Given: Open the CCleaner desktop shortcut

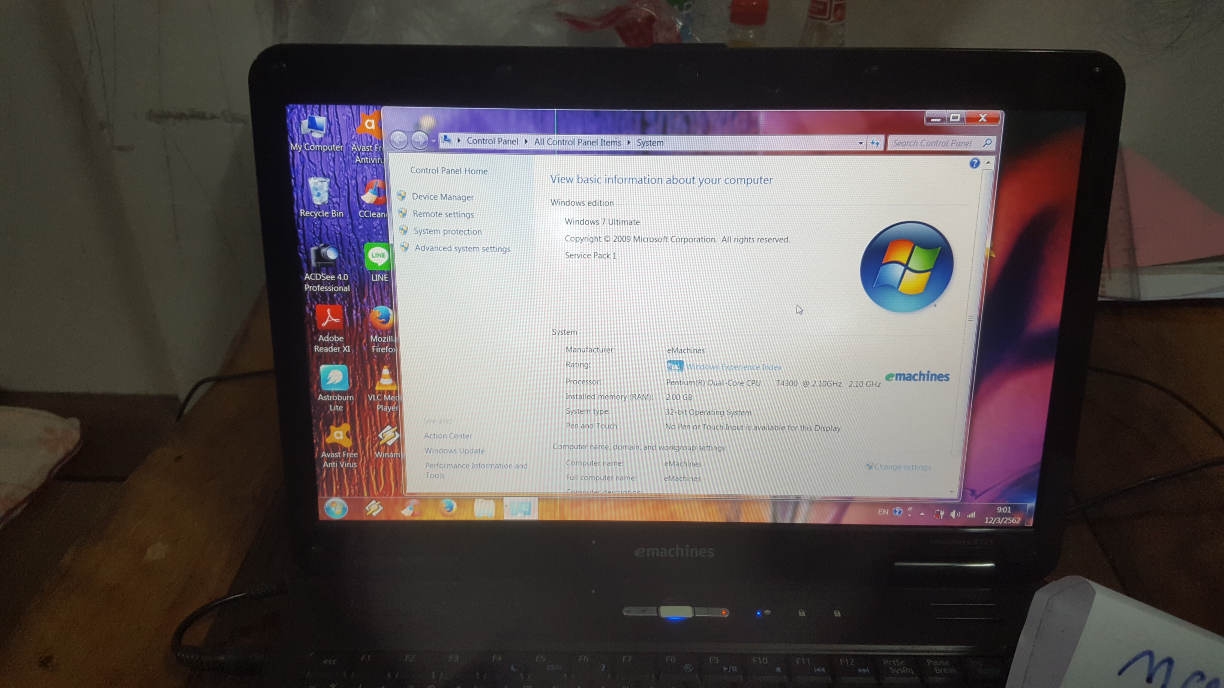Looking at the screenshot, I should (x=372, y=199).
